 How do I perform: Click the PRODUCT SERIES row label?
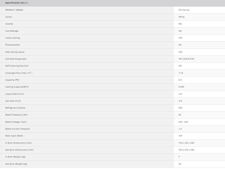pyautogui.click(x=14, y=10)
